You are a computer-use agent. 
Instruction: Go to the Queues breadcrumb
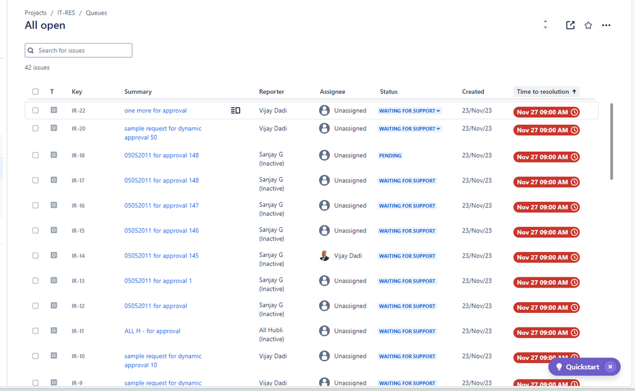97,13
